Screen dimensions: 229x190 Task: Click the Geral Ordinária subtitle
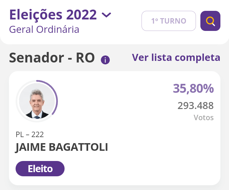pos(44,29)
